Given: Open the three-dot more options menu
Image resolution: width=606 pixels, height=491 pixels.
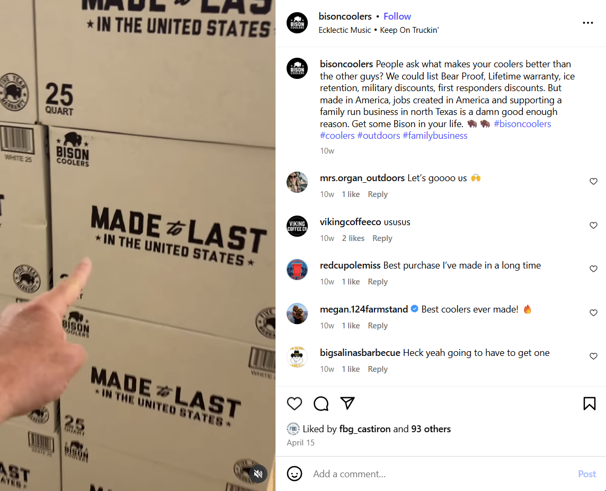Looking at the screenshot, I should (x=588, y=23).
